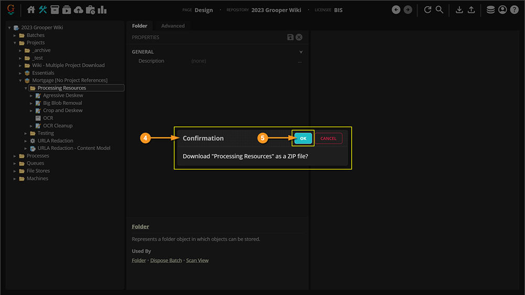Select the URLA Redaction gear item

[x=55, y=141]
